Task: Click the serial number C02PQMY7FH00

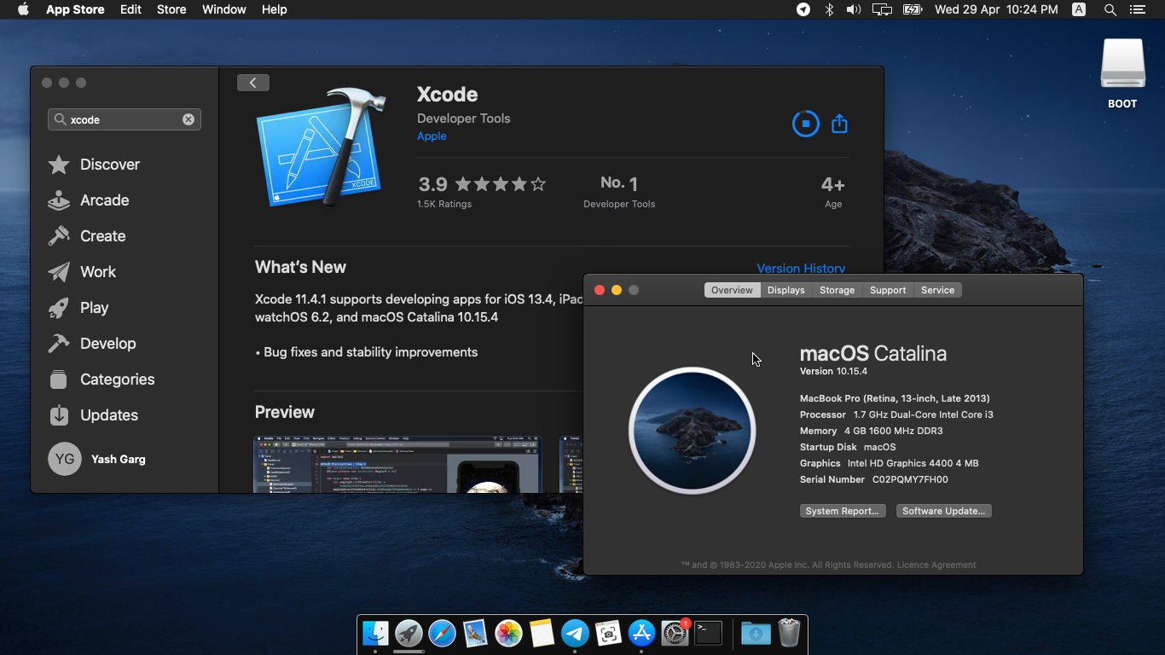Action: tap(910, 479)
